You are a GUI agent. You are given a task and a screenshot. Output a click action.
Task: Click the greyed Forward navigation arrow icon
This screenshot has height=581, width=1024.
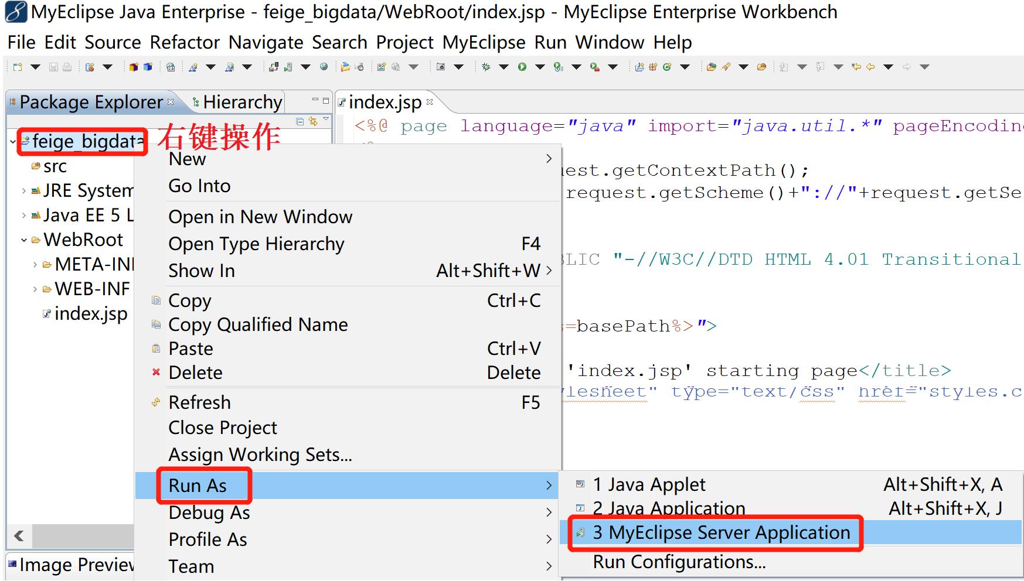pos(907,67)
